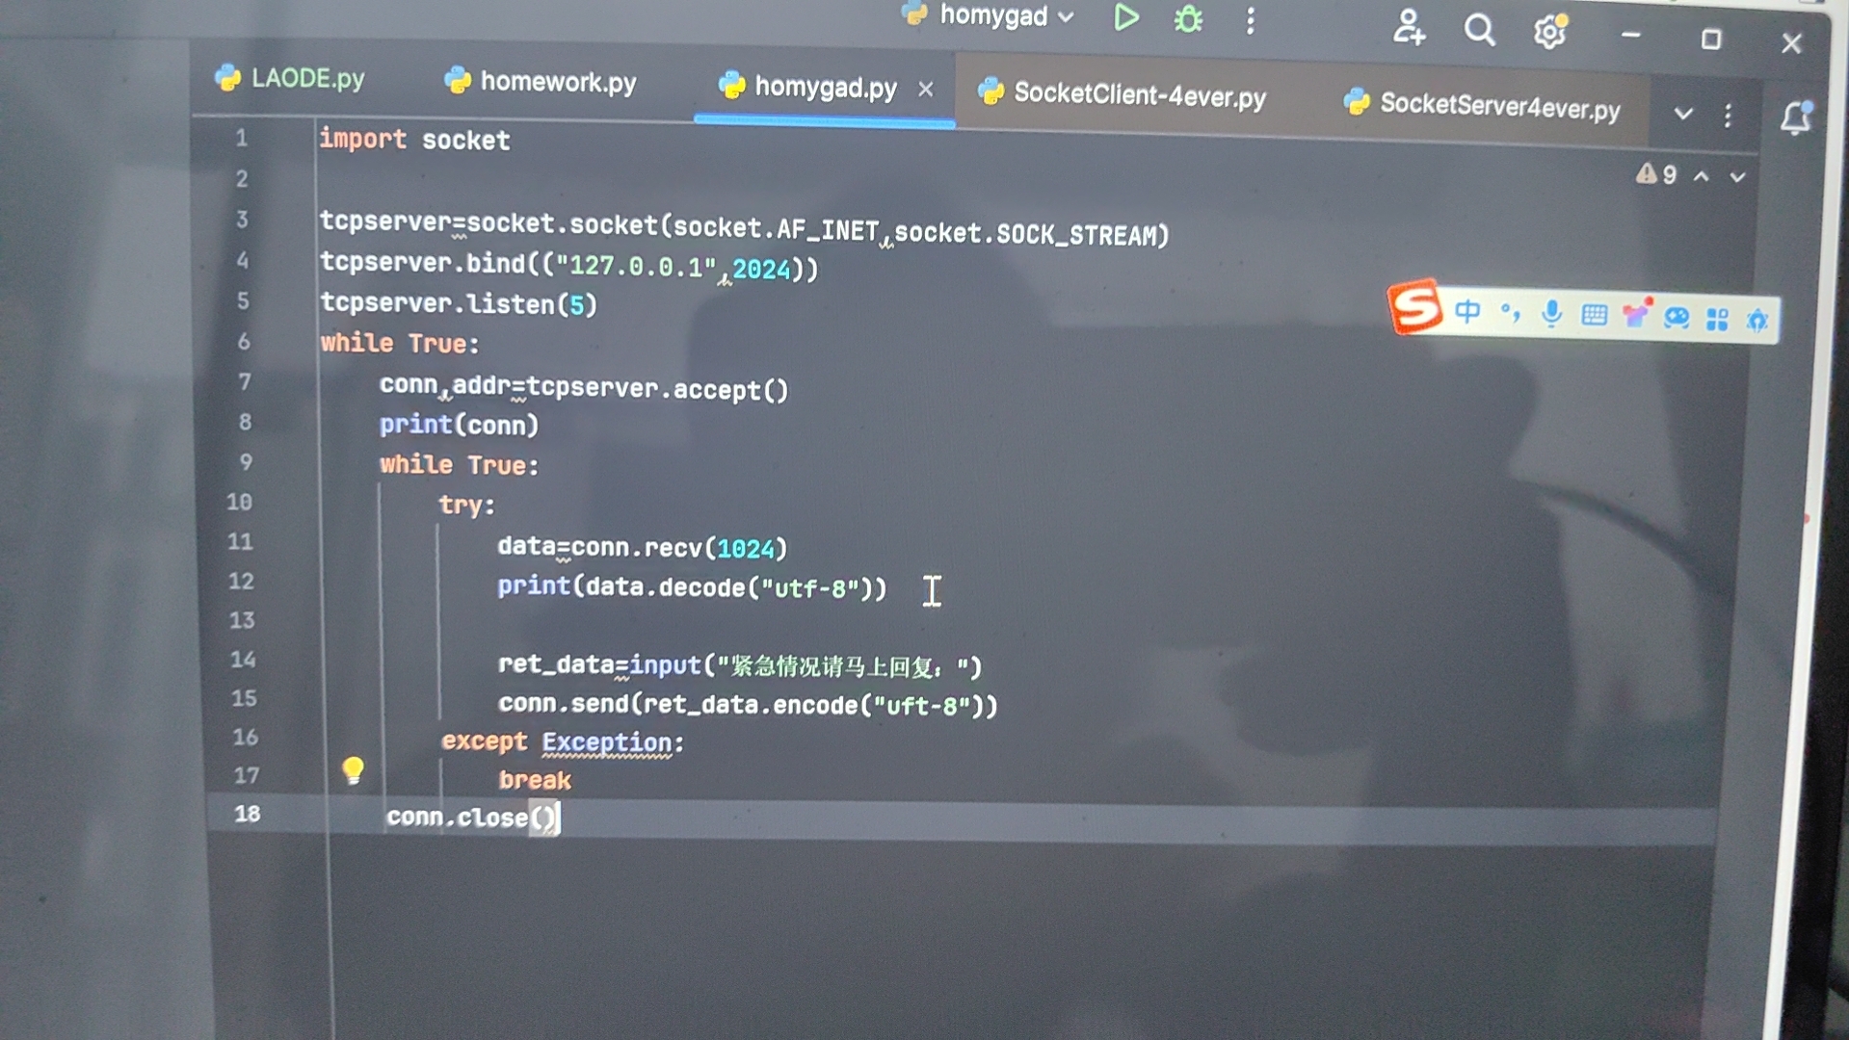Switch to the SocketServer4ever.py tab

click(x=1482, y=104)
